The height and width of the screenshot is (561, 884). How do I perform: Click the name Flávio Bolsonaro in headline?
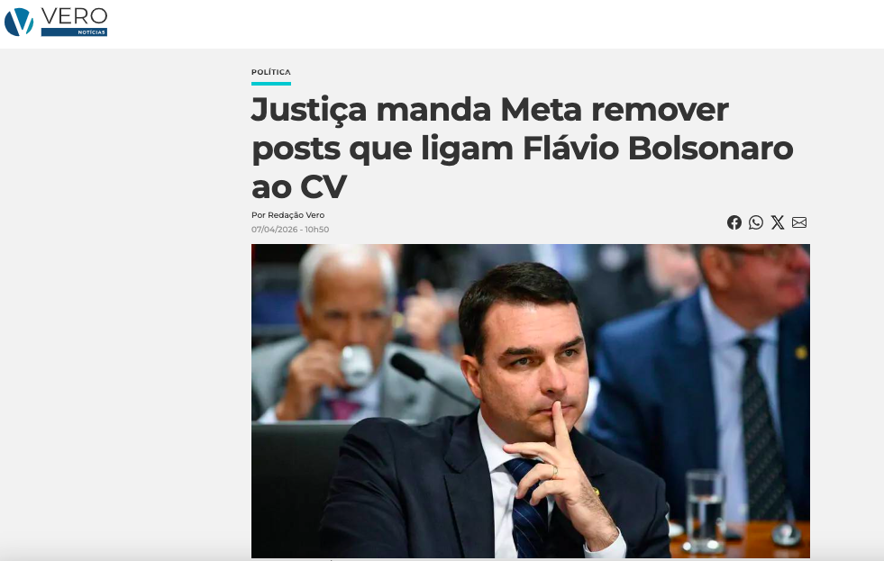pos(658,149)
